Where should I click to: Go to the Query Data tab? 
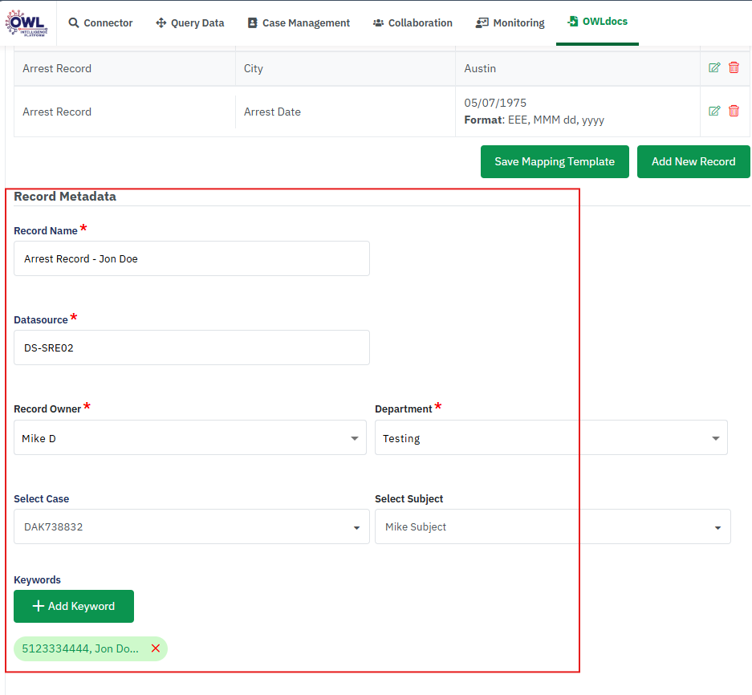click(189, 23)
